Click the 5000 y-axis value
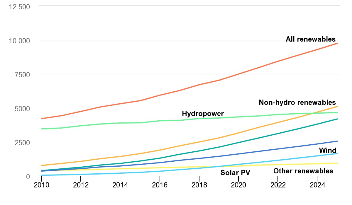The width and height of the screenshot is (352, 205). pos(22,109)
